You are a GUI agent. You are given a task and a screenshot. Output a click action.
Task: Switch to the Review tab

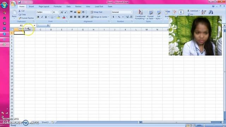[78, 6]
